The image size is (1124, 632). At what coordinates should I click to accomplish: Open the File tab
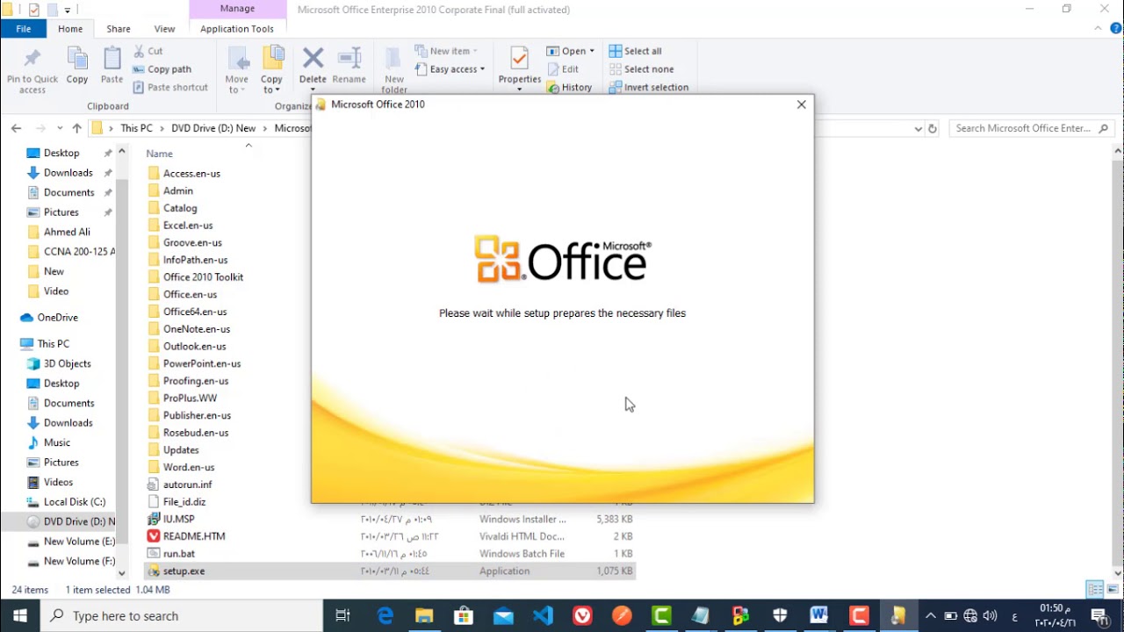[x=24, y=29]
